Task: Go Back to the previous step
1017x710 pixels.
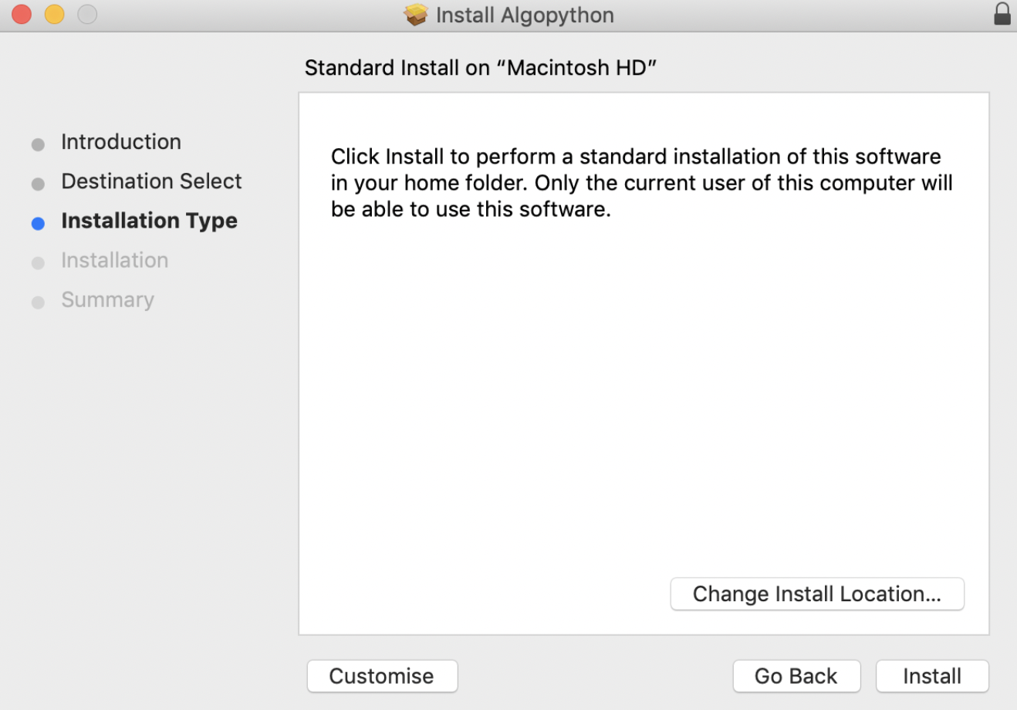Action: tap(796, 676)
